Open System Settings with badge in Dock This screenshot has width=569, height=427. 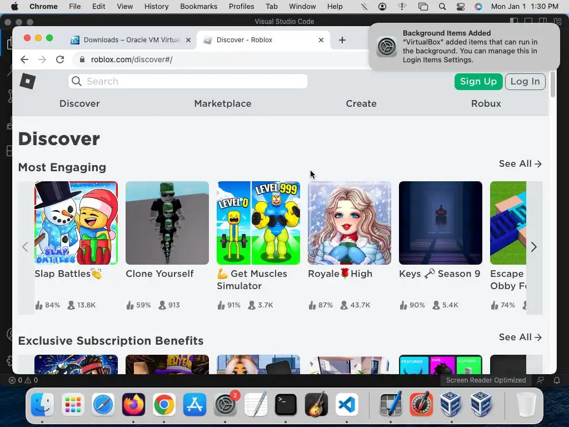(225, 405)
